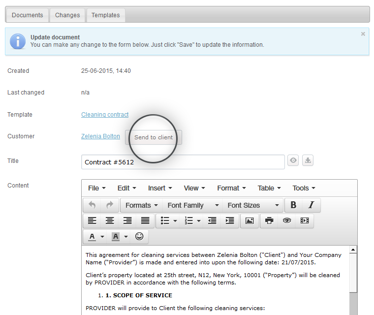Open the View menu
Viewport: 374px width, 315px height.
tap(194, 189)
